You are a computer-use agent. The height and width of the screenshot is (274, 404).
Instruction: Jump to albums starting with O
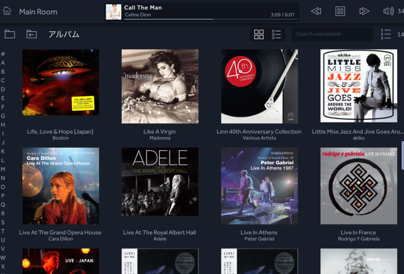[x=3, y=187]
